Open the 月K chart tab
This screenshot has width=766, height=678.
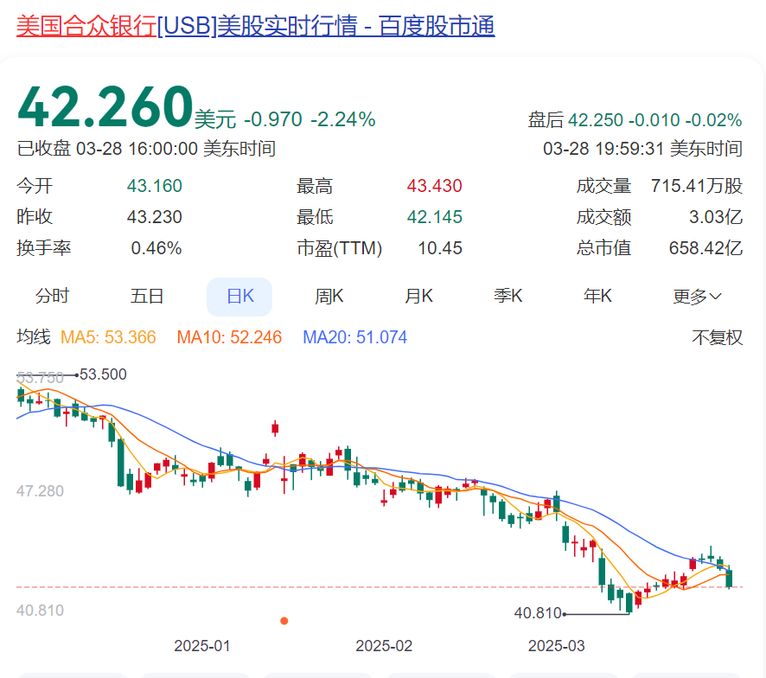418,297
